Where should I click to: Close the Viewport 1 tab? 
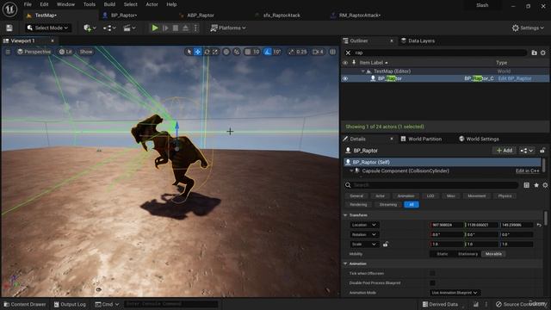pyautogui.click(x=53, y=40)
